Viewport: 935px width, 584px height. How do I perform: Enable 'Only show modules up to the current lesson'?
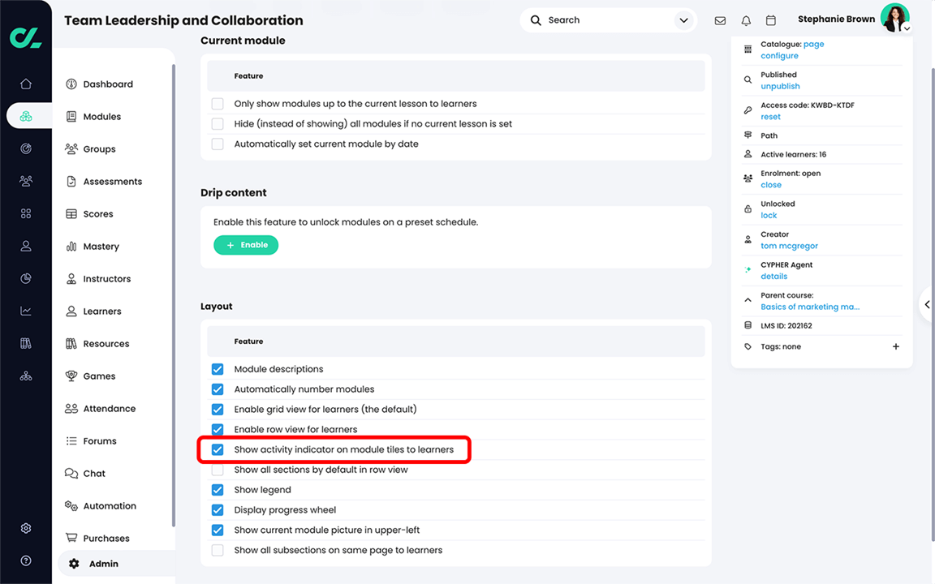click(218, 104)
